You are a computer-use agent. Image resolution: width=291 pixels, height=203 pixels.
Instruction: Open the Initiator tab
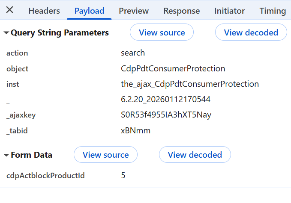click(229, 11)
